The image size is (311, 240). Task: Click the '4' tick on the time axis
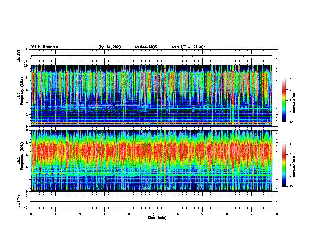(129, 214)
